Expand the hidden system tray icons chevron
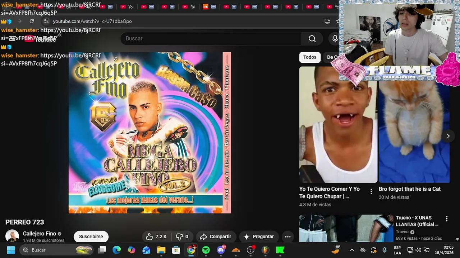460x258 pixels. click(x=352, y=250)
